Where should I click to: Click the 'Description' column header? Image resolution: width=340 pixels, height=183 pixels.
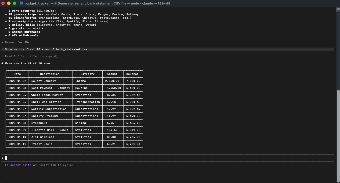50,74
